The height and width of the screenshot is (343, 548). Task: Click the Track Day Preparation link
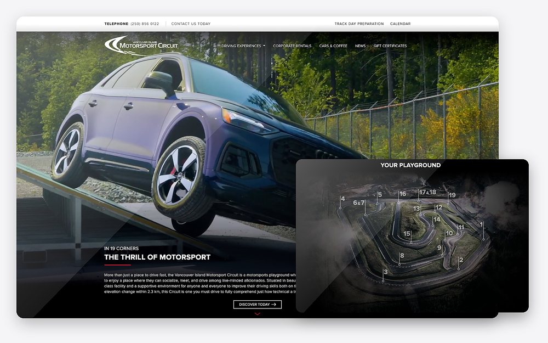(x=359, y=24)
